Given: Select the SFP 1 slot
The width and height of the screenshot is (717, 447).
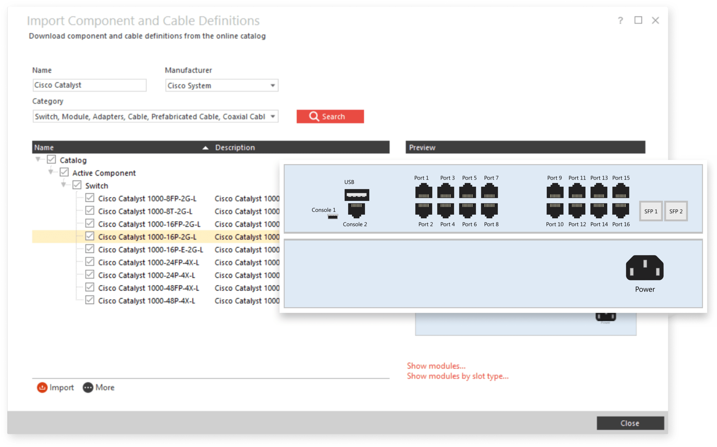Looking at the screenshot, I should 651,211.
